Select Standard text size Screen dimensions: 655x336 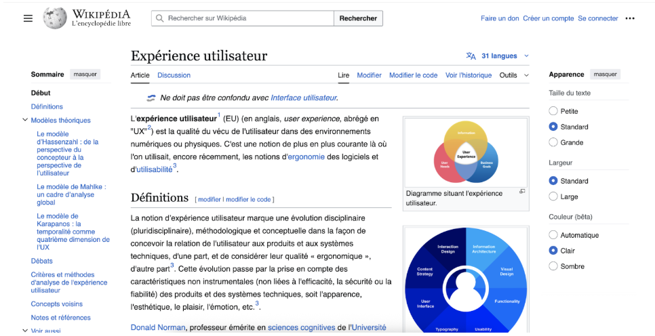(x=553, y=127)
